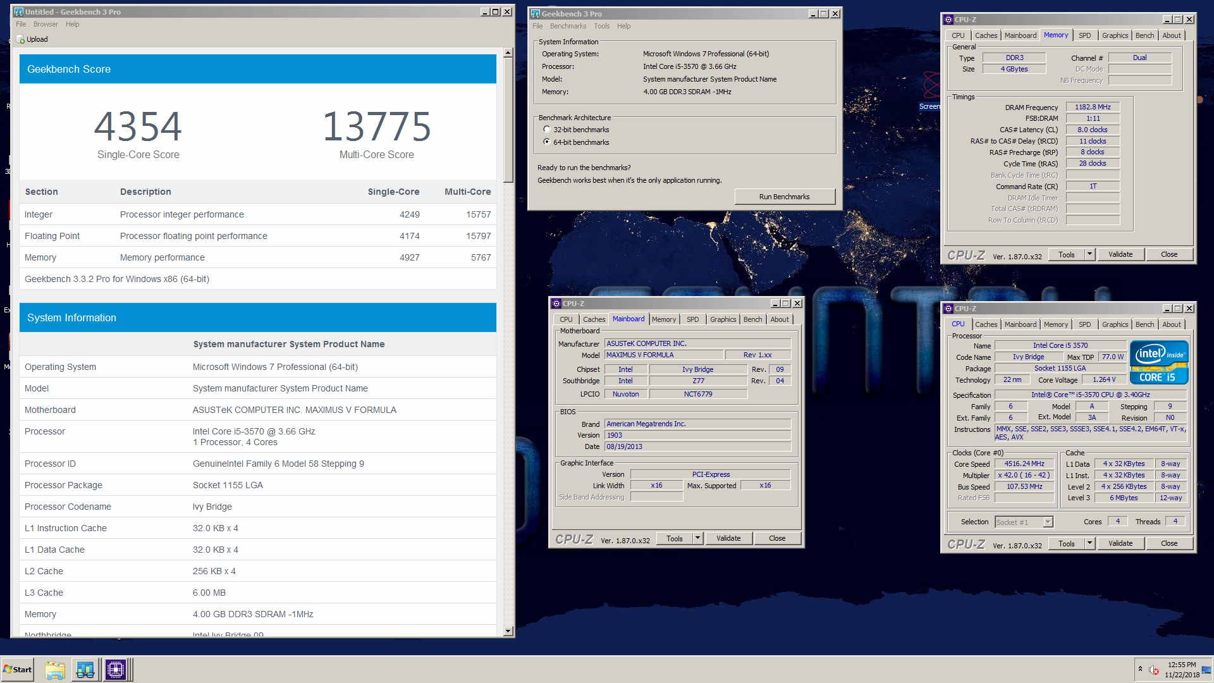Click CPU-Z Mainboard window title icon
1214x683 pixels.
point(556,304)
